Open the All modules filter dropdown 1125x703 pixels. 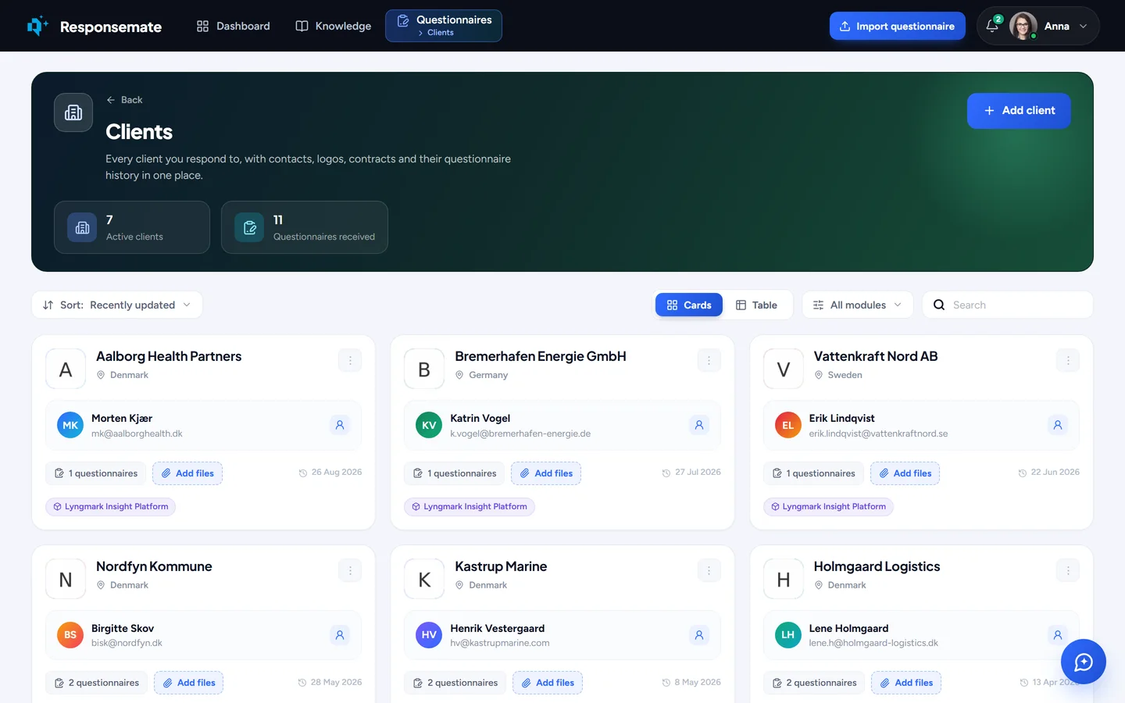tap(857, 305)
